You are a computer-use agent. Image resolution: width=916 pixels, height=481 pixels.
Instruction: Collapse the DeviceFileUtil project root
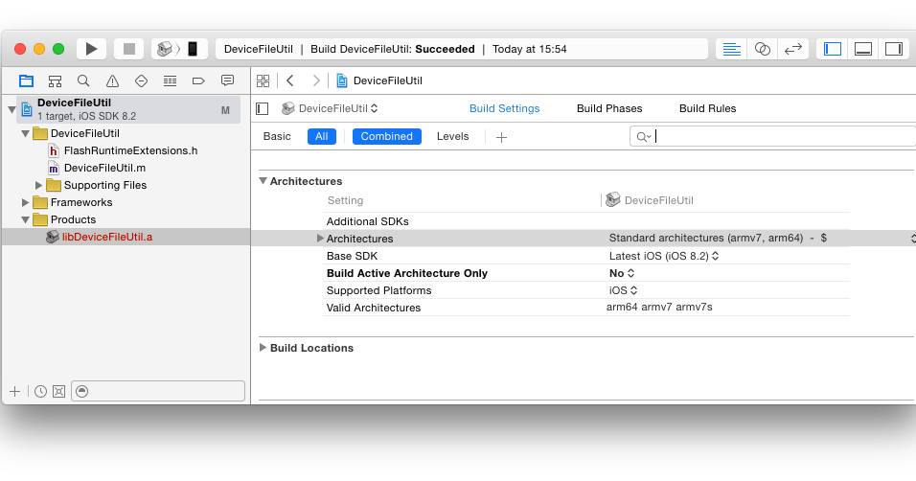click(x=11, y=109)
